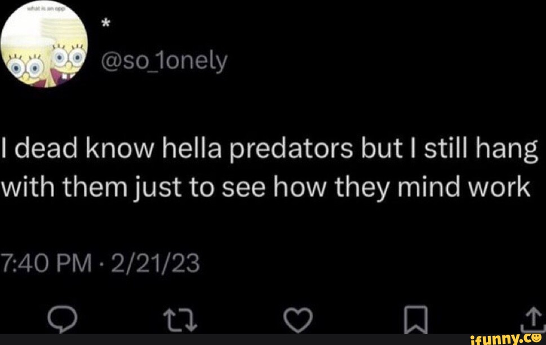Open reply thread using comment bubble
Viewport: 546px width, 345px height.
tap(64, 319)
